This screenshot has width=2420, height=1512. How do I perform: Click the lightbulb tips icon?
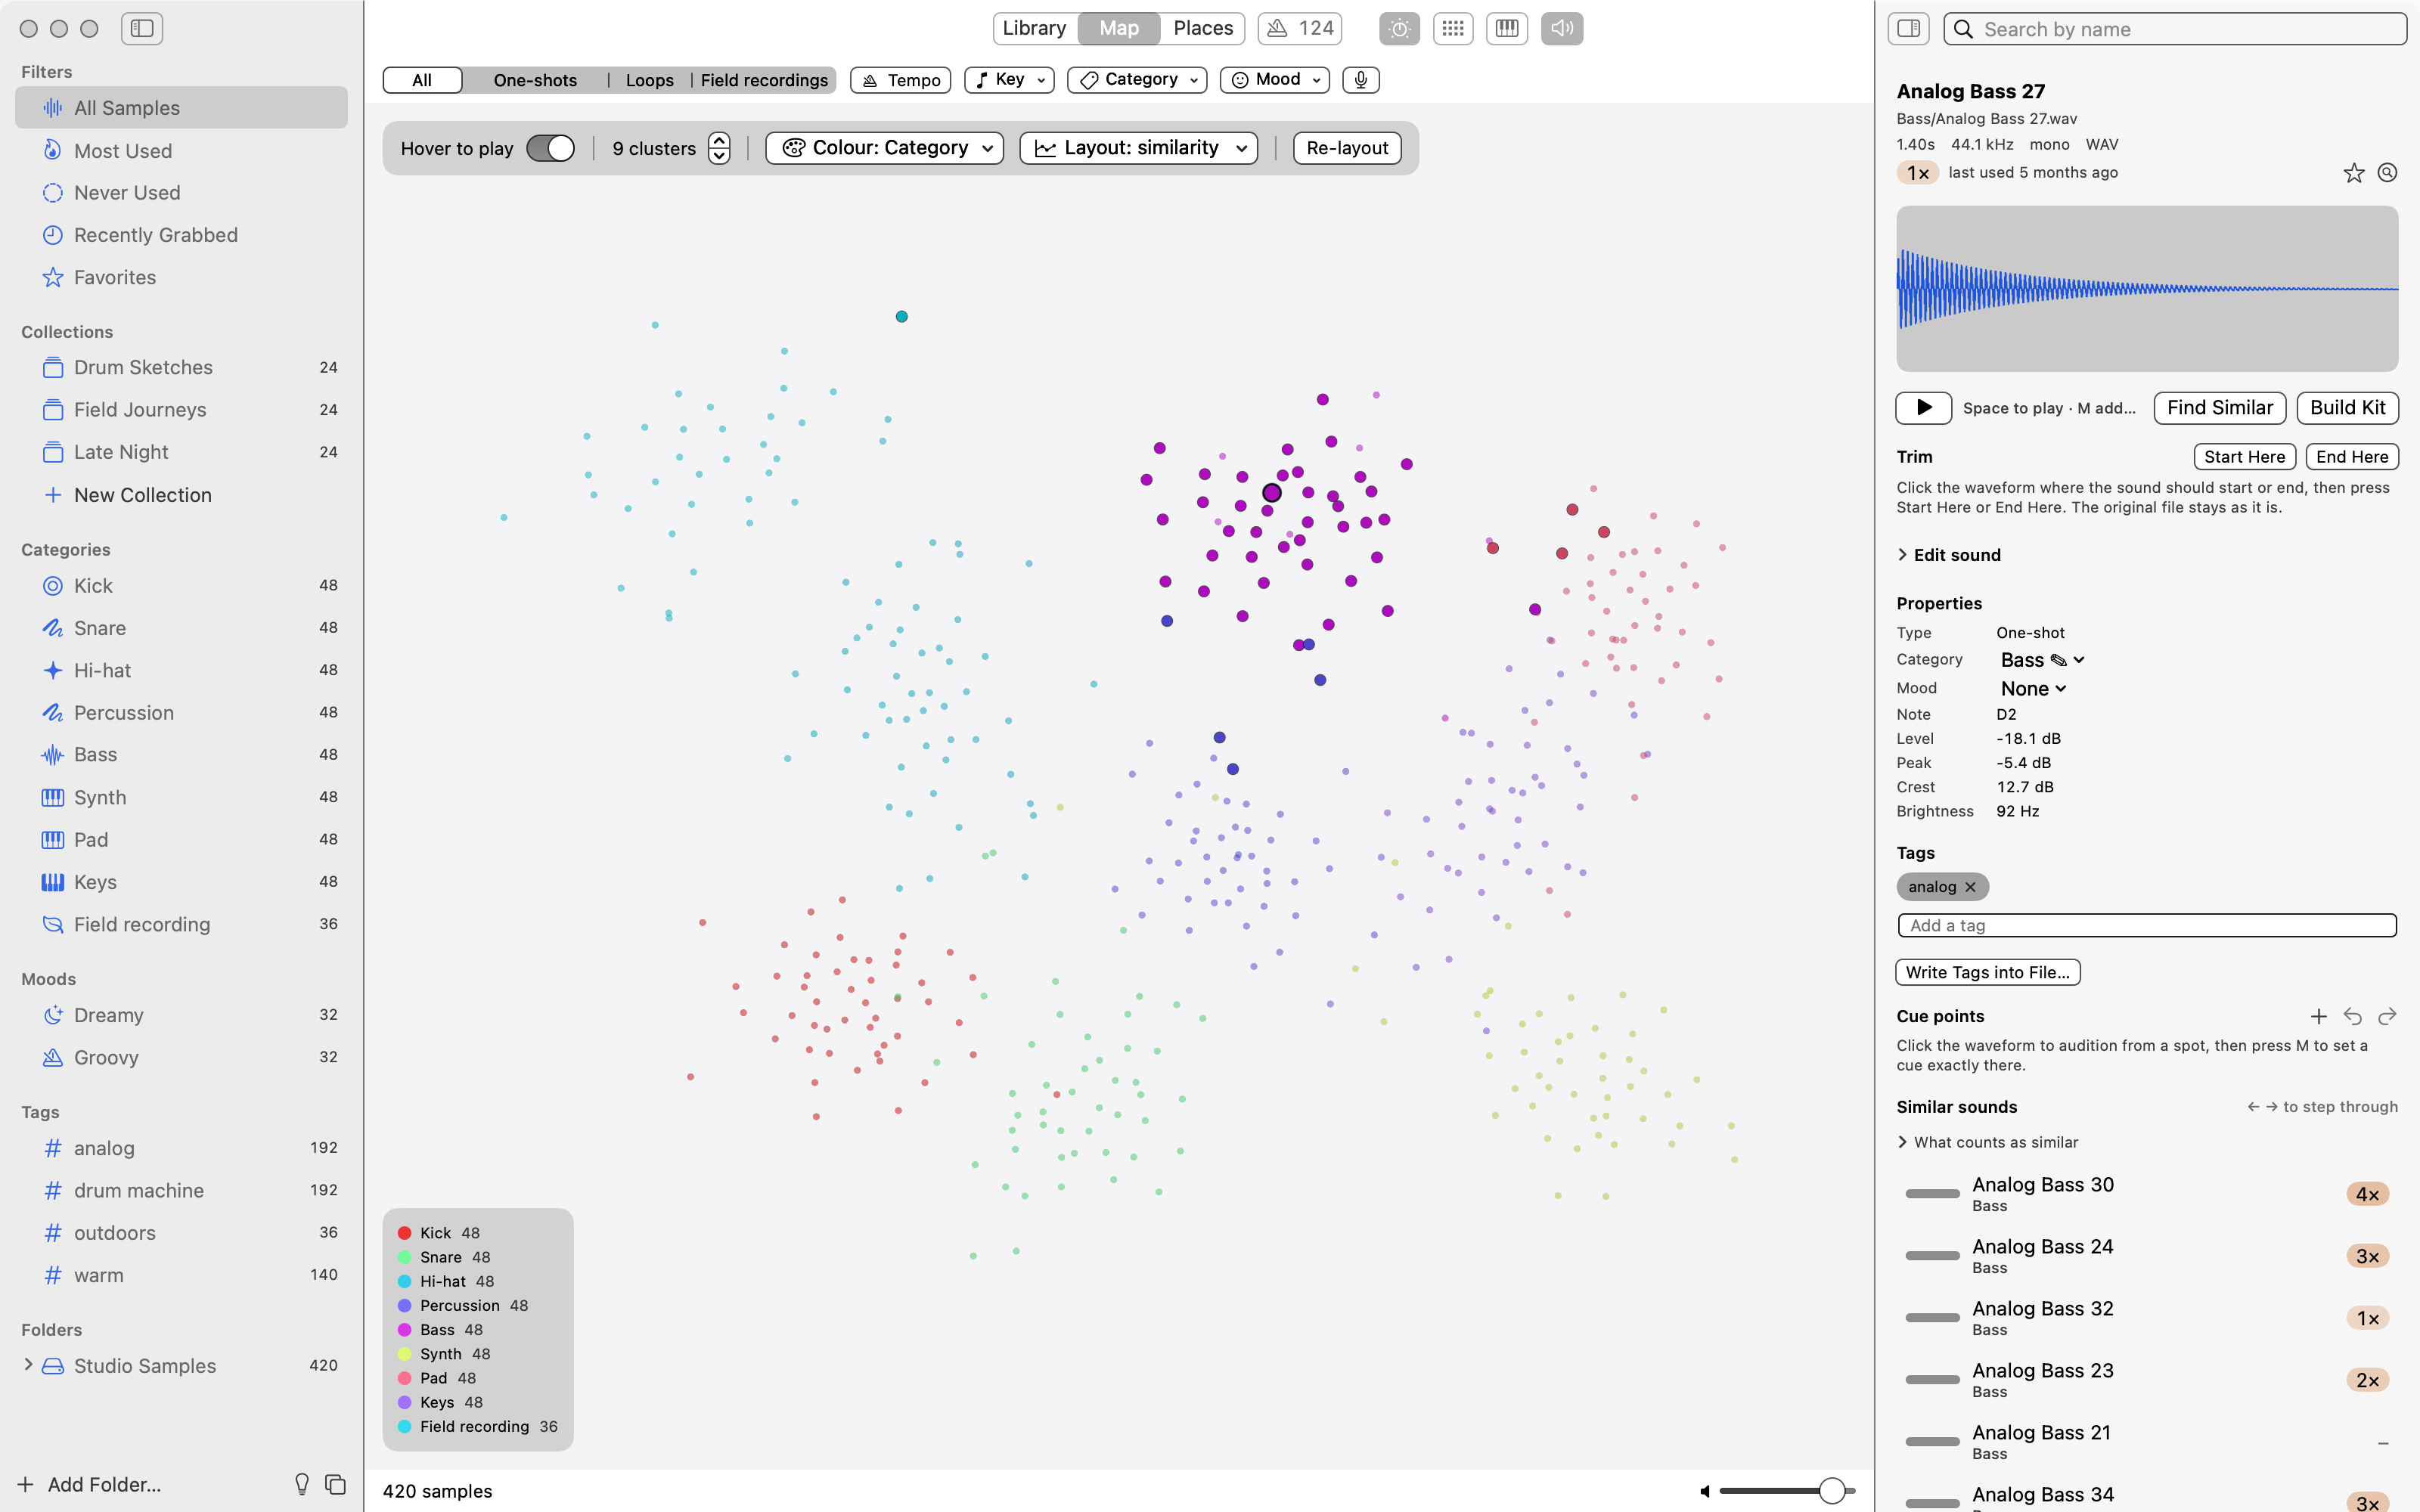[x=302, y=1484]
